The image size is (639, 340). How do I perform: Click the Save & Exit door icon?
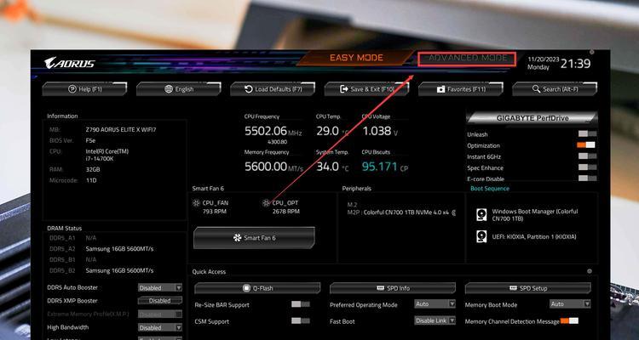pos(344,88)
